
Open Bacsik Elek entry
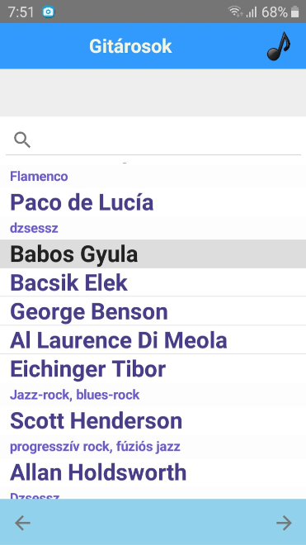pos(153,282)
